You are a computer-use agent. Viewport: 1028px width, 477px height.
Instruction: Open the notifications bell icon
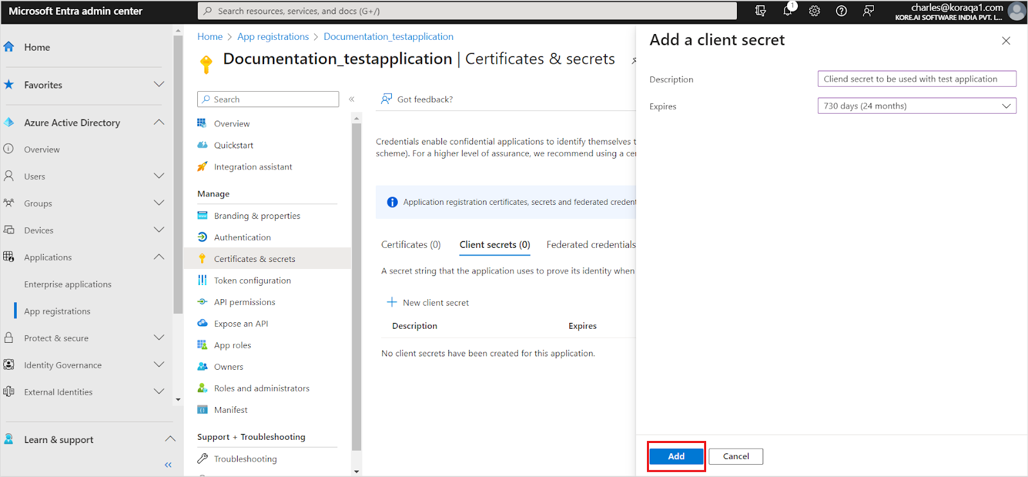[788, 11]
